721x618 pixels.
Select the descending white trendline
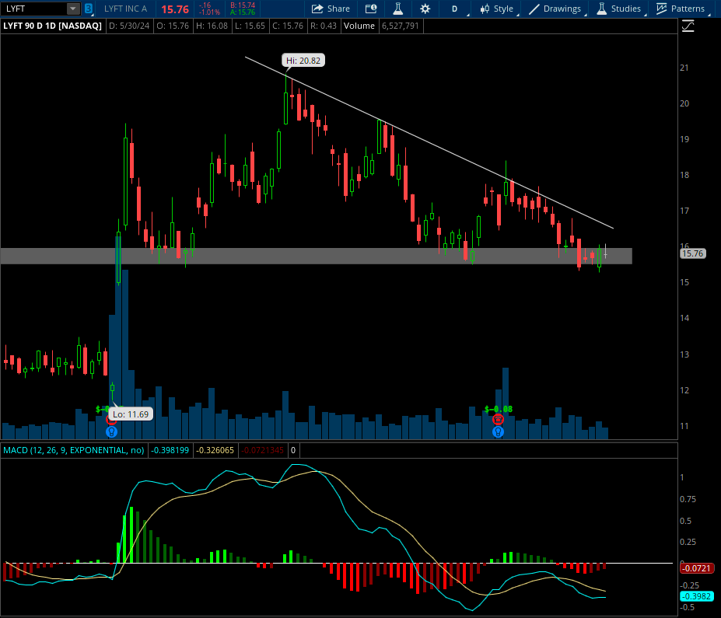pyautogui.click(x=429, y=142)
